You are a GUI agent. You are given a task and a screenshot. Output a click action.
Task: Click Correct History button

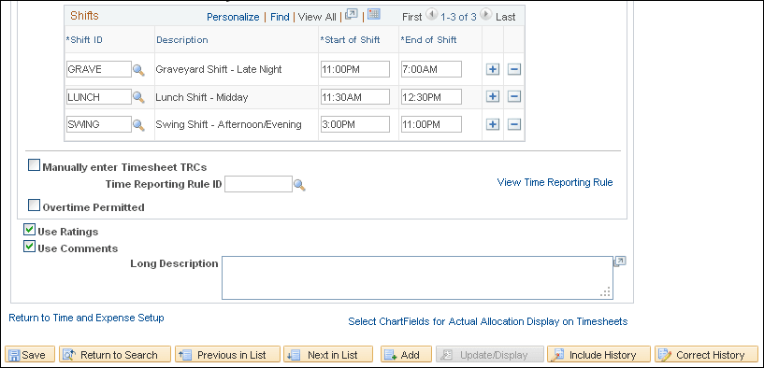click(707, 355)
